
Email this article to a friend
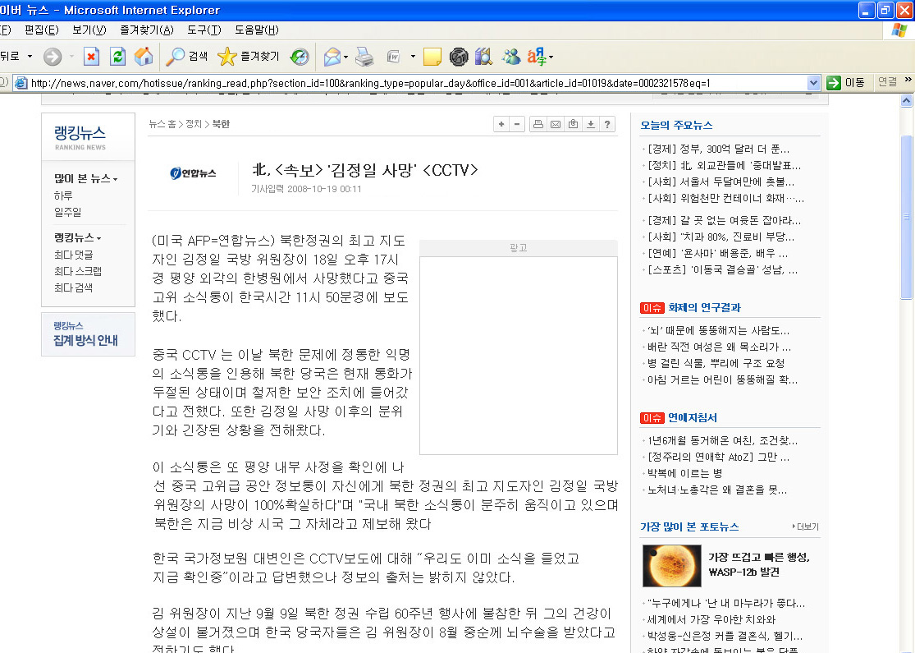click(555, 123)
